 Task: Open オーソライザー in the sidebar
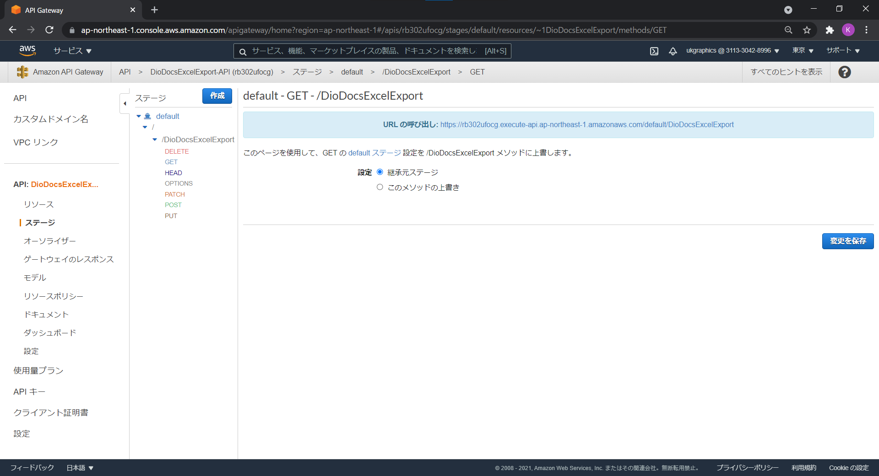tap(49, 241)
